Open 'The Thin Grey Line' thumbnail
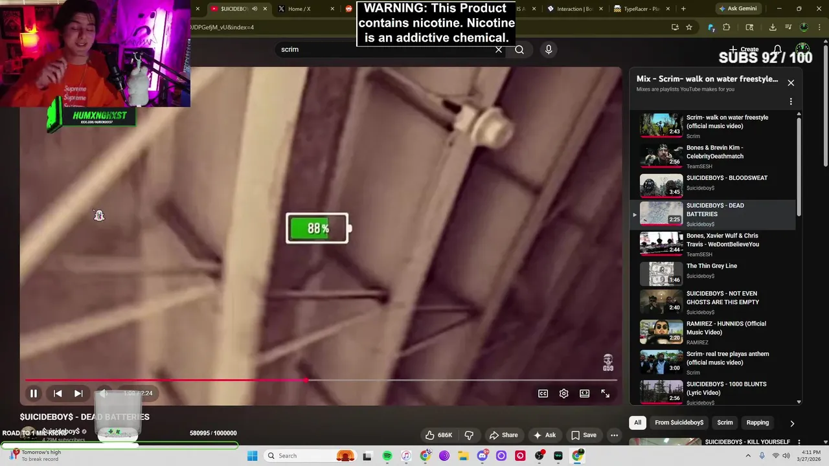This screenshot has width=829, height=466. [661, 274]
